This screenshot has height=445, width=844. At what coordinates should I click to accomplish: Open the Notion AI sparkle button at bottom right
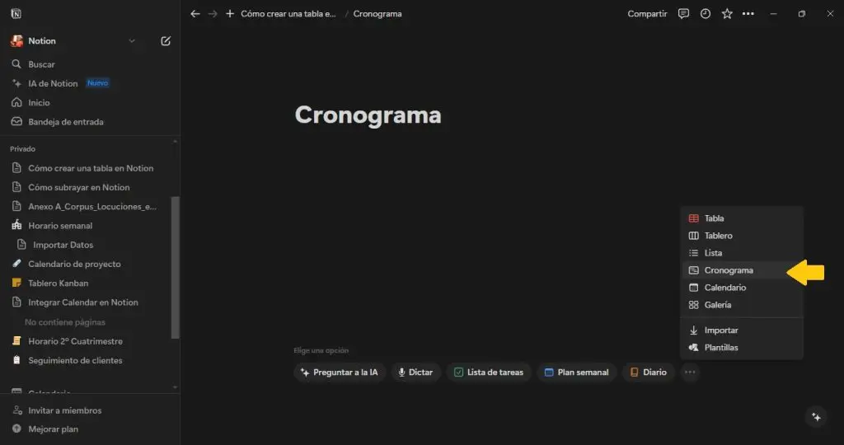817,417
